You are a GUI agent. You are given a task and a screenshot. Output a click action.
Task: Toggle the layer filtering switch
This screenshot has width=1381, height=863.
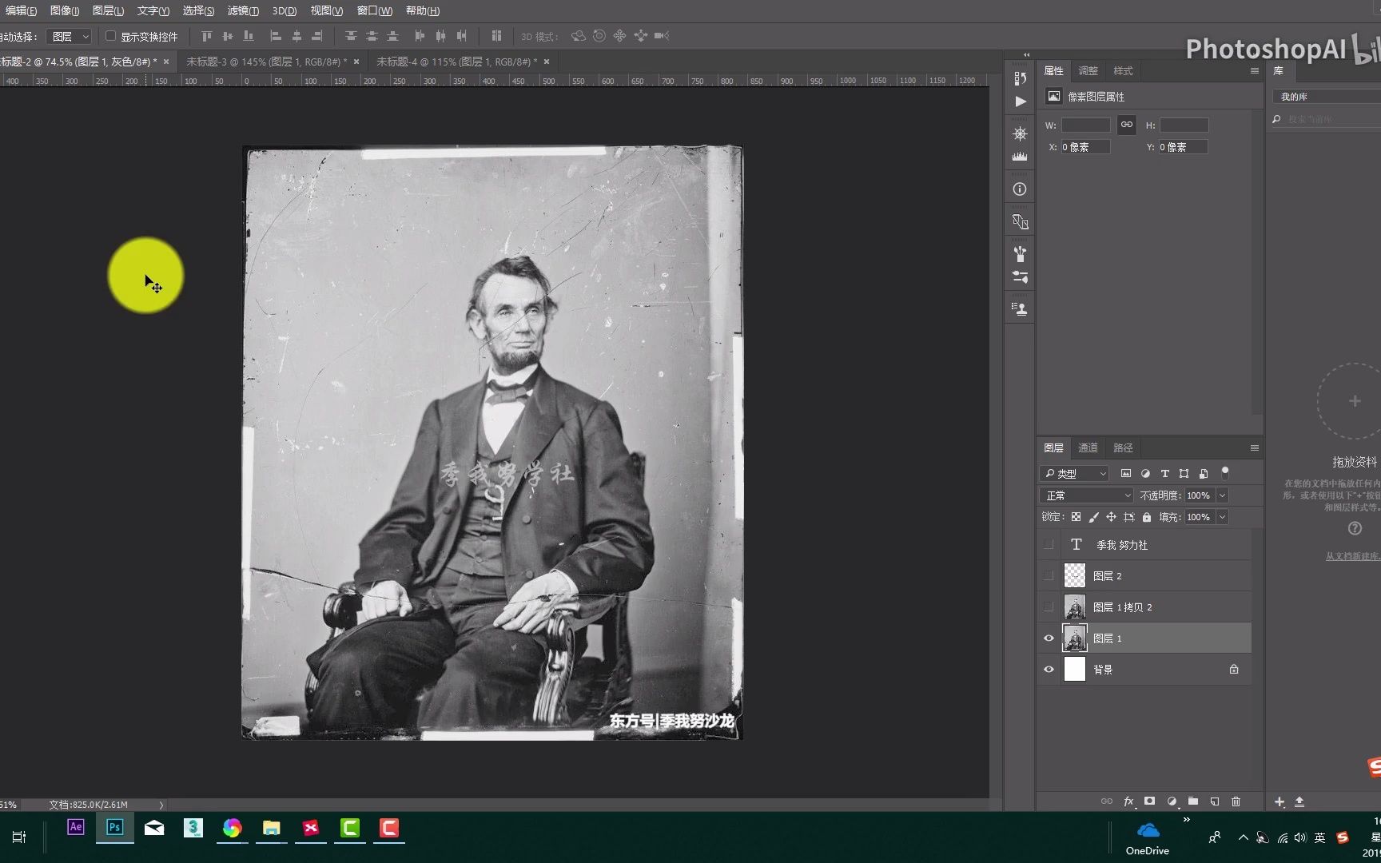1225,472
